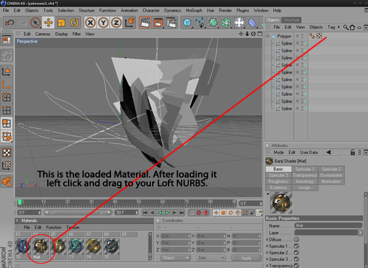The image size is (368, 268).
Task: Toggle the Specular 1 checkbox
Action: [296, 246]
